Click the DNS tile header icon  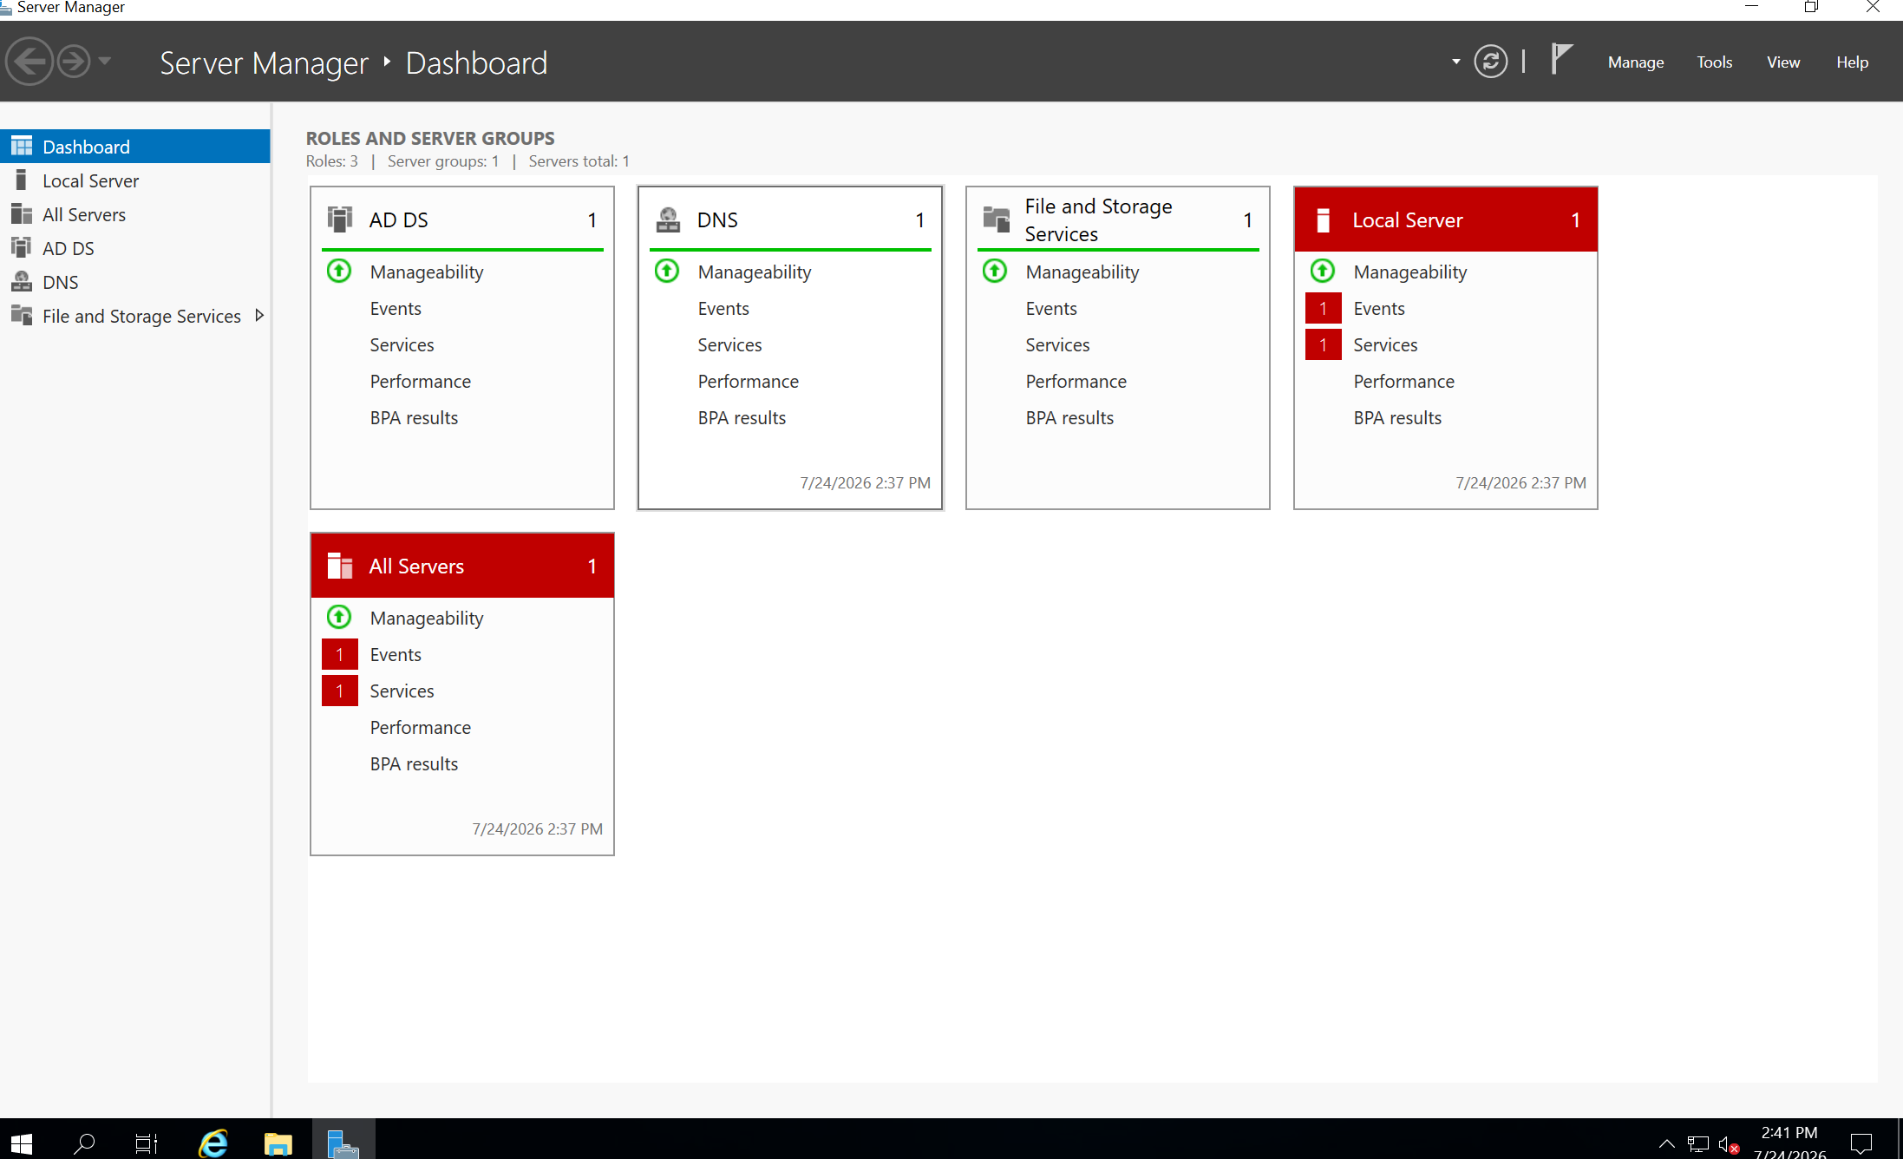[x=668, y=219]
